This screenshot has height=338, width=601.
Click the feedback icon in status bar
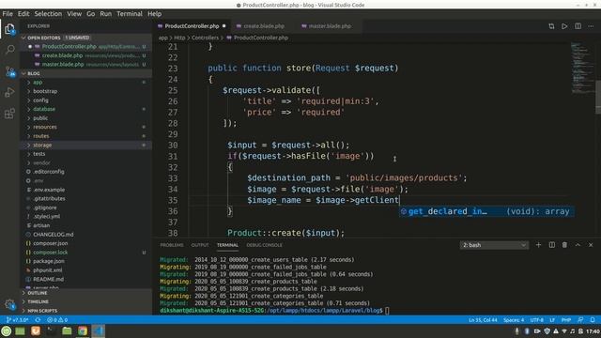[580, 319]
